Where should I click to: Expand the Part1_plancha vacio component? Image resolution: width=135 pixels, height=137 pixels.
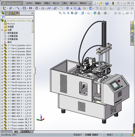point(2,45)
